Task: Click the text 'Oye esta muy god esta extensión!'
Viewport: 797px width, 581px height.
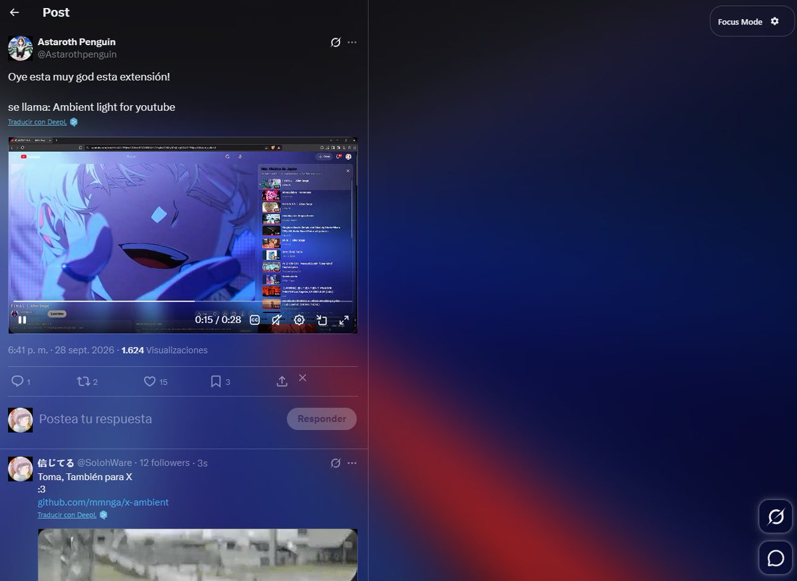Action: (89, 77)
